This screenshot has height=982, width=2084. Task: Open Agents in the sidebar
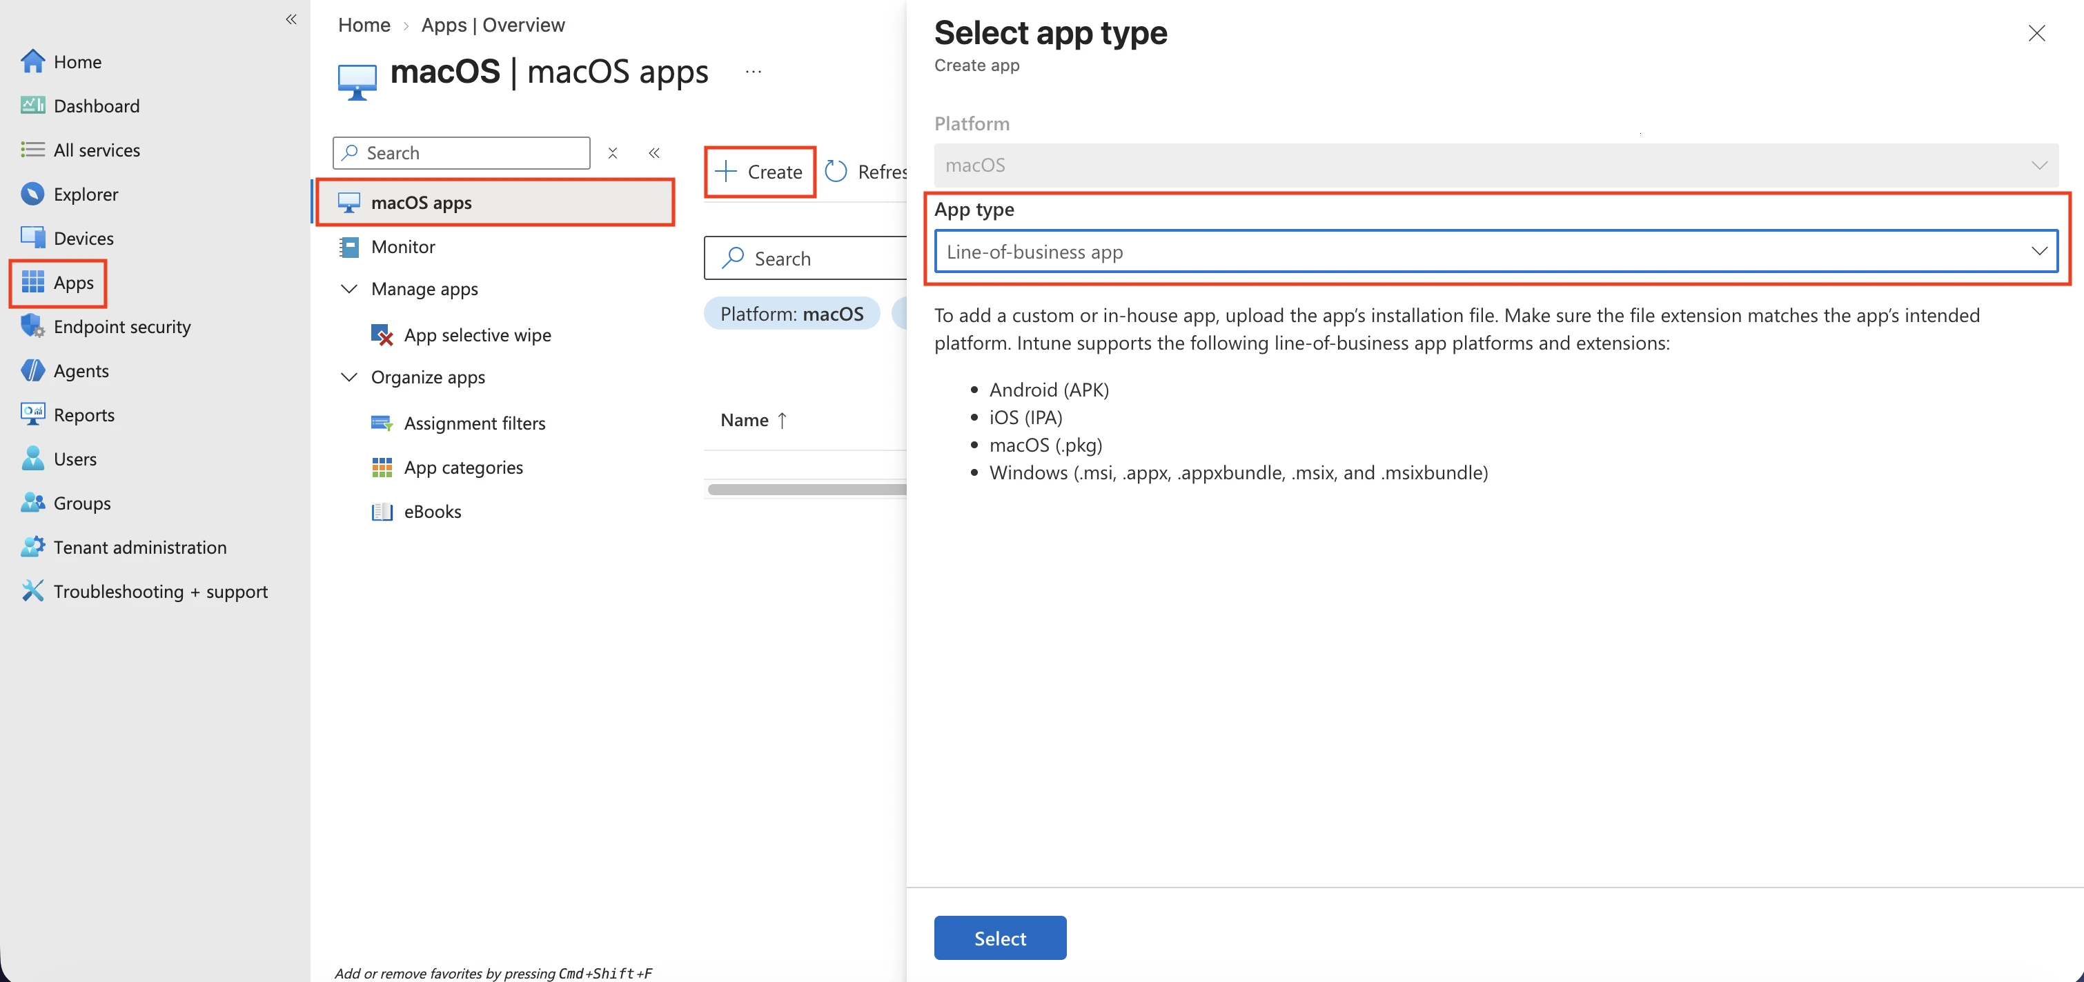tap(65, 370)
